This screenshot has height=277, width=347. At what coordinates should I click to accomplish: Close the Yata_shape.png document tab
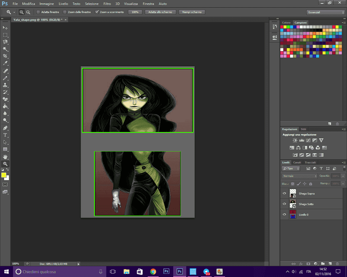pos(65,20)
